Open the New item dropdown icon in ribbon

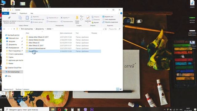click(x=82, y=17)
